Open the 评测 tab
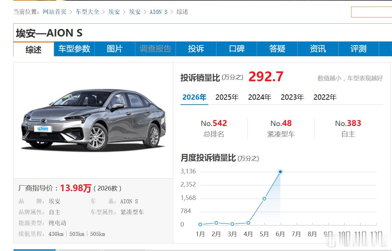Viewport: 392px width, 251px height. (x=358, y=49)
